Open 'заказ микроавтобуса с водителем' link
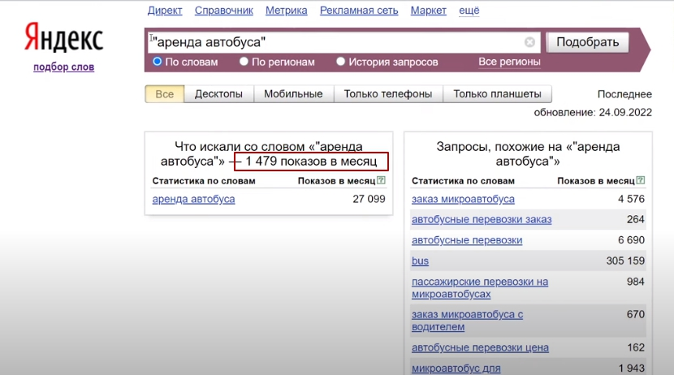The image size is (674, 375). [x=467, y=321]
